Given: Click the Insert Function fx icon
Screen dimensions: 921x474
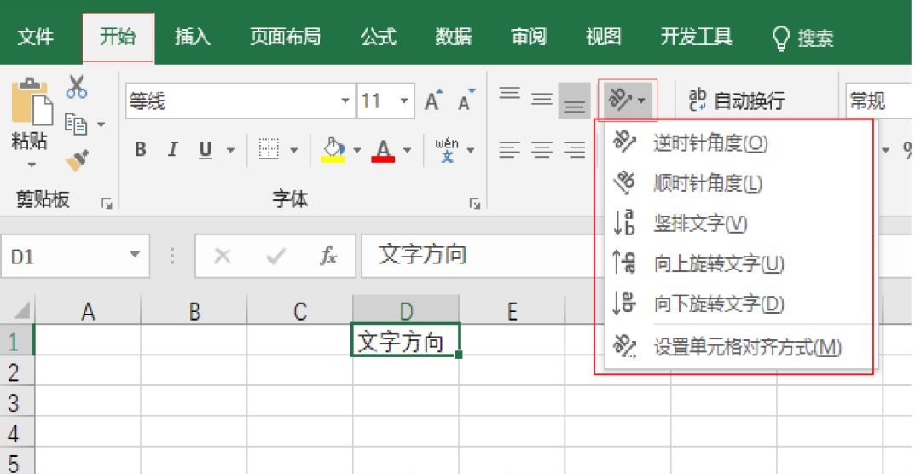Looking at the screenshot, I should (x=328, y=256).
